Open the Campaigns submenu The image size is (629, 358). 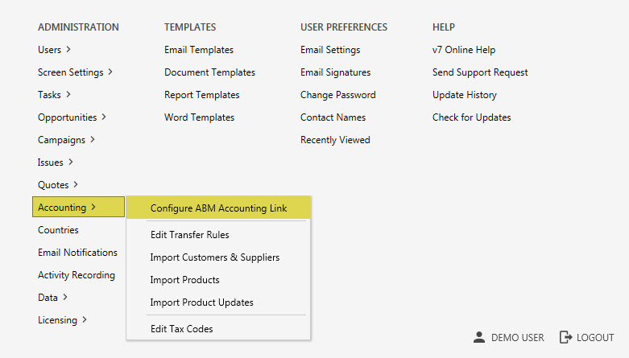pyautogui.click(x=66, y=140)
